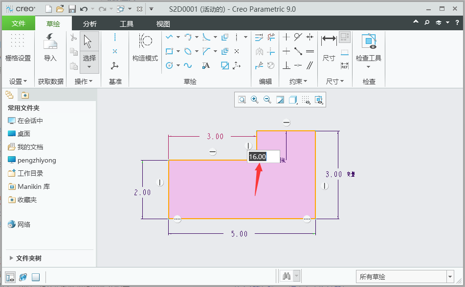Open the rectangle tool dropdown arrow
Viewport: 465px width, 287px height.
click(x=178, y=52)
